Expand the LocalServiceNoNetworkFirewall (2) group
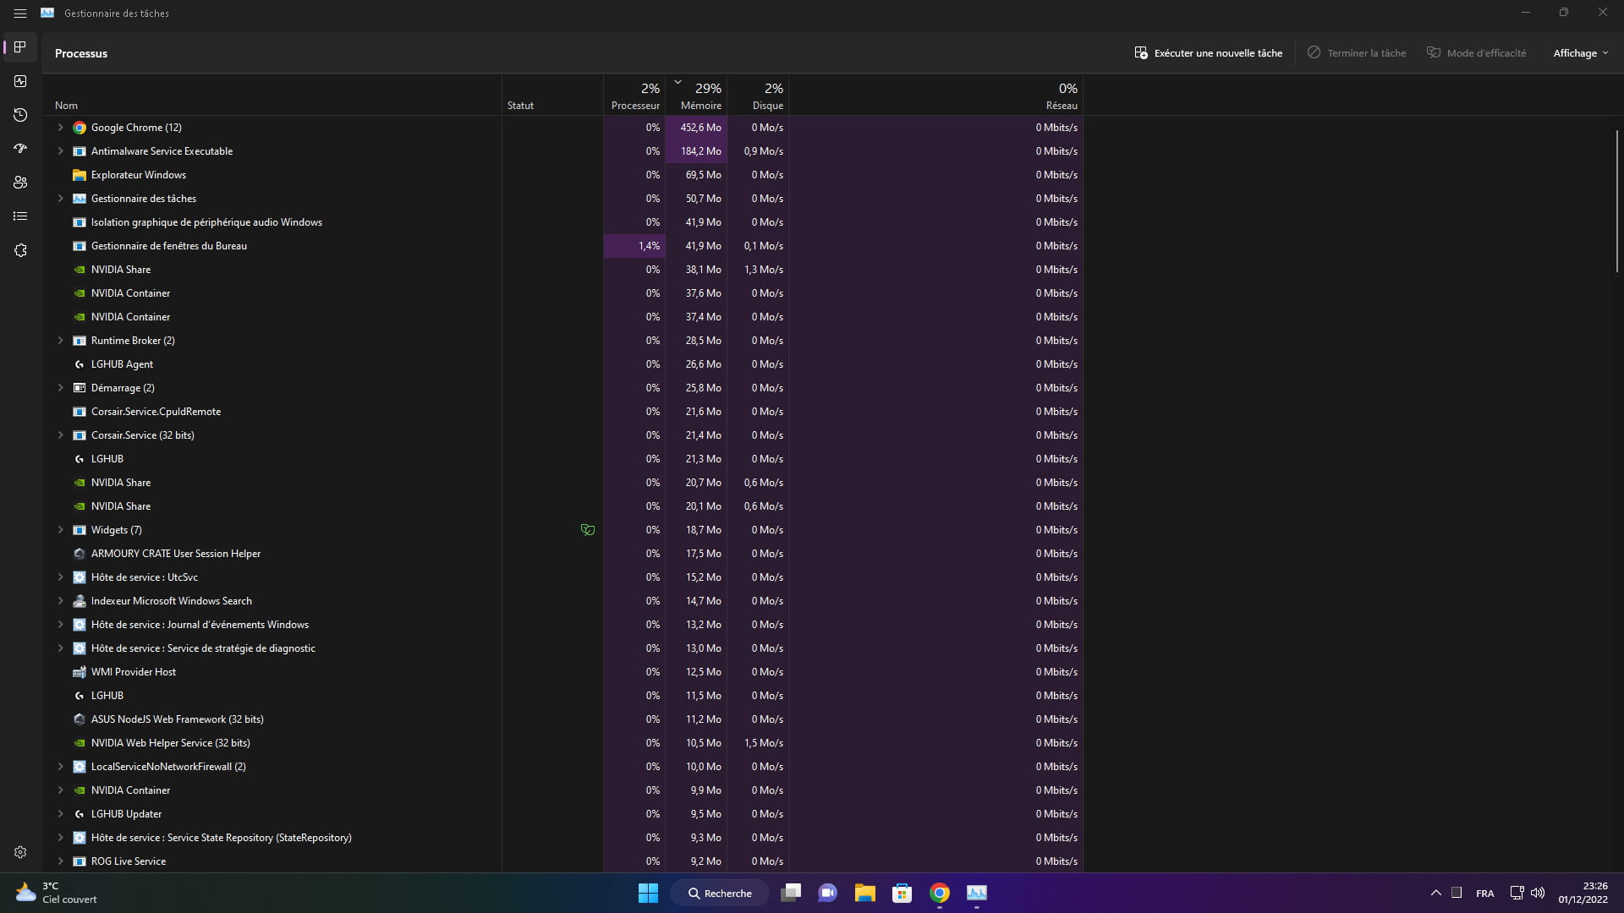This screenshot has width=1624, height=913. 60,767
